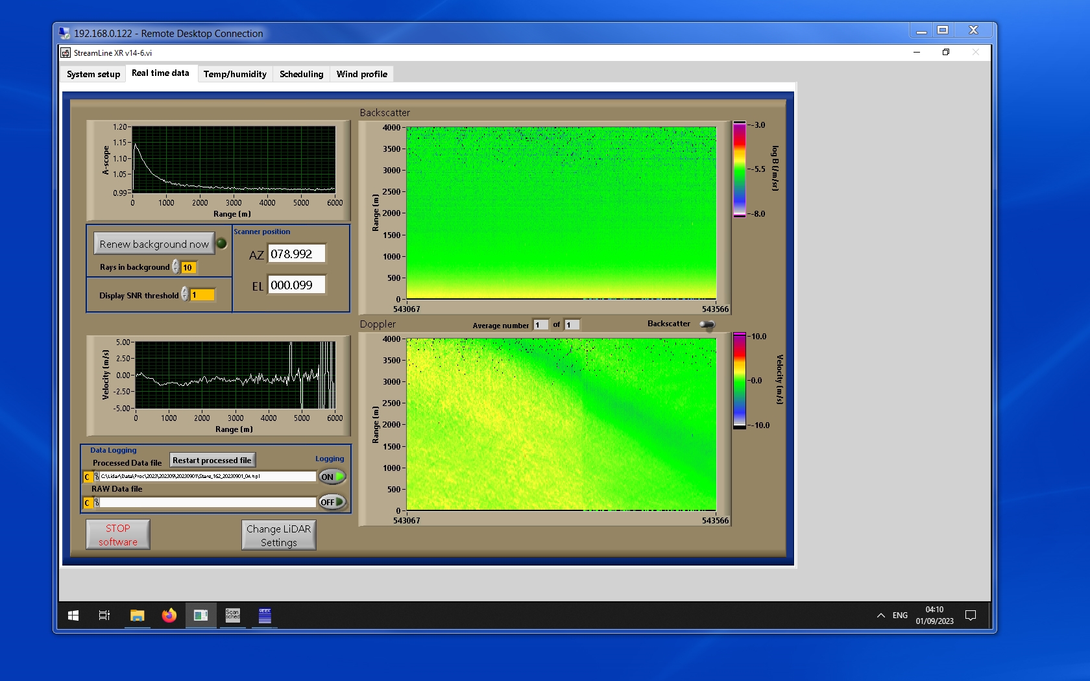Click the AZ scanner position field

pyautogui.click(x=297, y=254)
